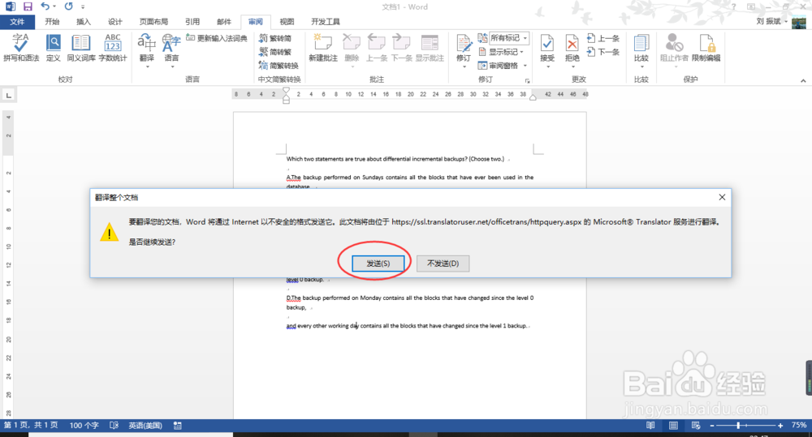Image resolution: width=812 pixels, height=437 pixels.
Task: Convert Simplified to Traditional (简转繁)
Action: coord(275,52)
